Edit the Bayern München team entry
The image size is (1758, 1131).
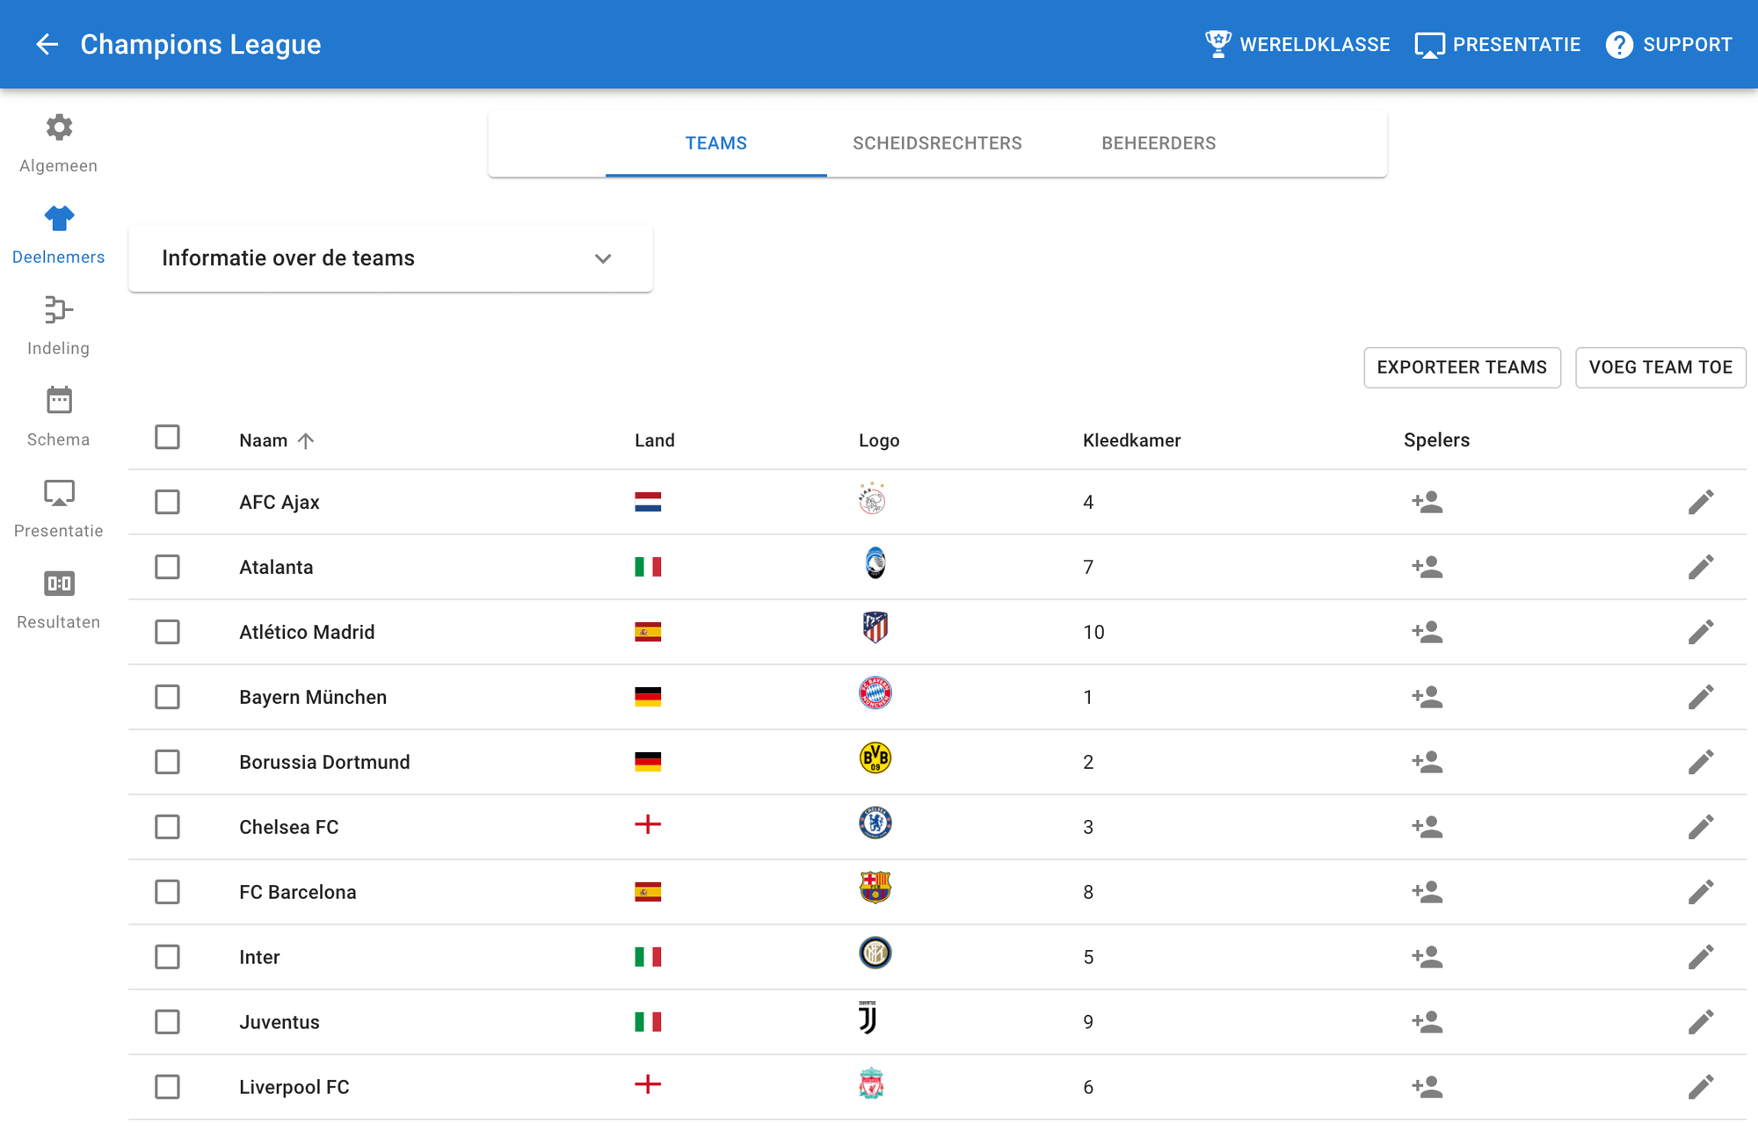point(1702,696)
